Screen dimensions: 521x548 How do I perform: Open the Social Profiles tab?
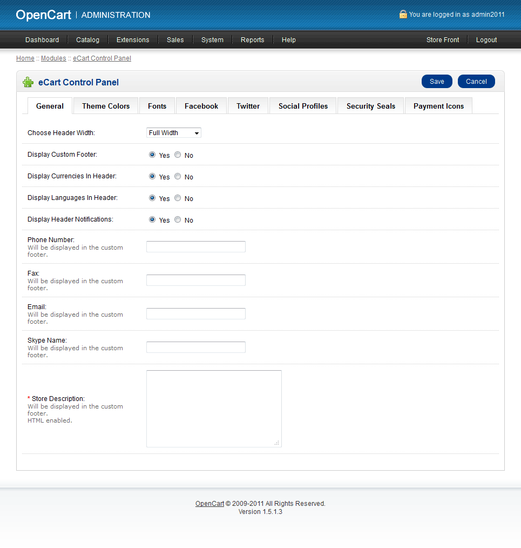click(x=303, y=106)
